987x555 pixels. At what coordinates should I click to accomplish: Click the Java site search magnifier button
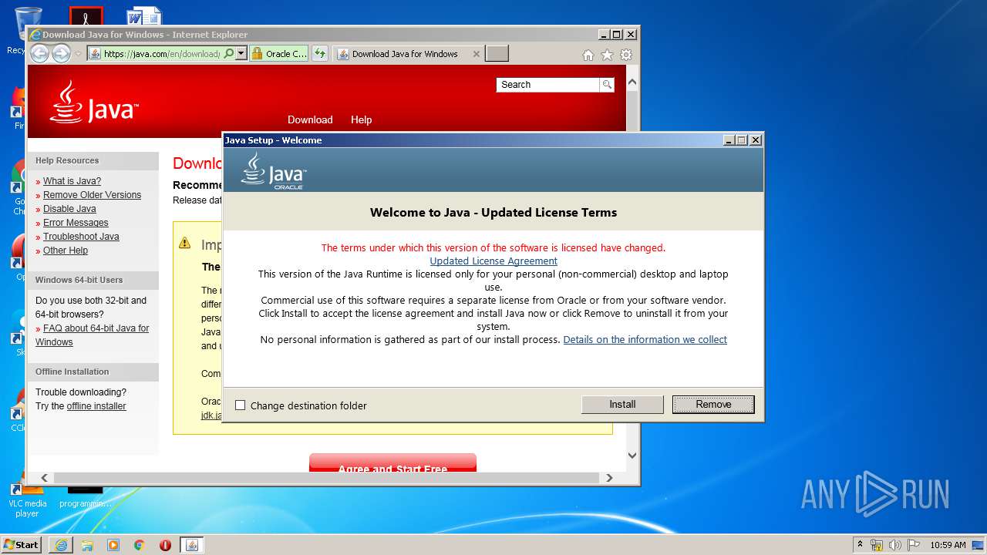pos(608,85)
